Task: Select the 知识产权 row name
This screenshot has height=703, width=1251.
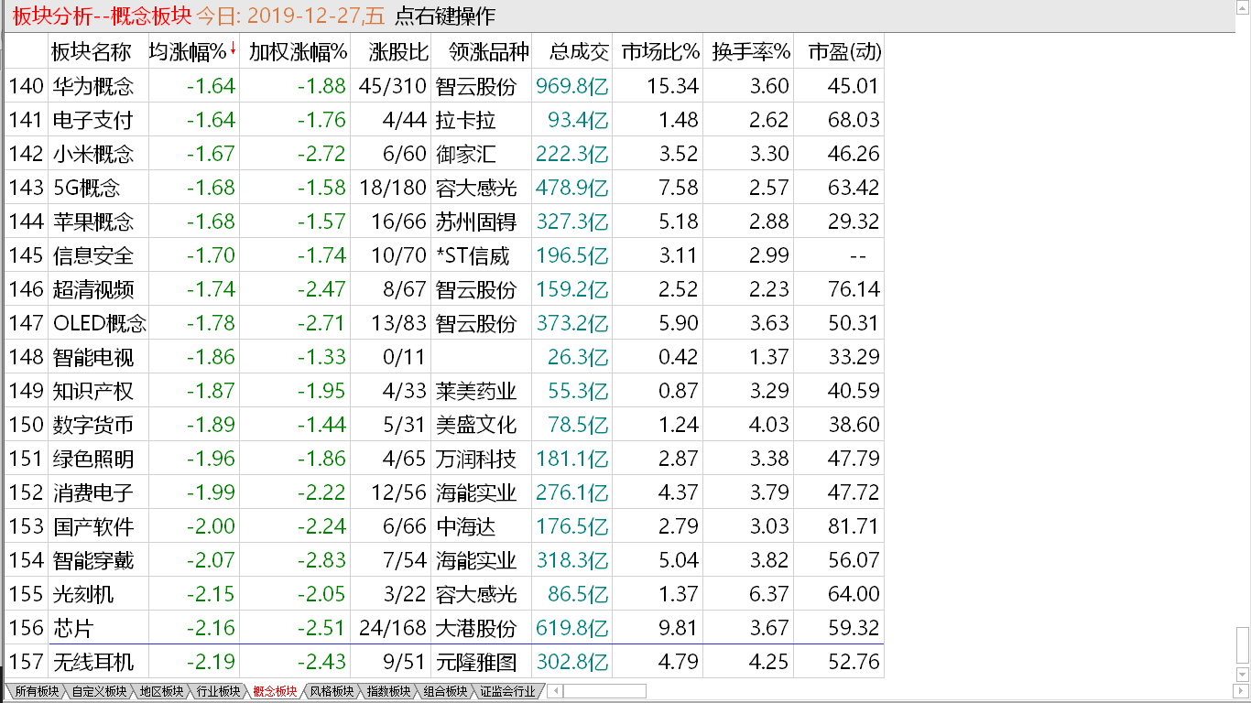Action: 92,391
